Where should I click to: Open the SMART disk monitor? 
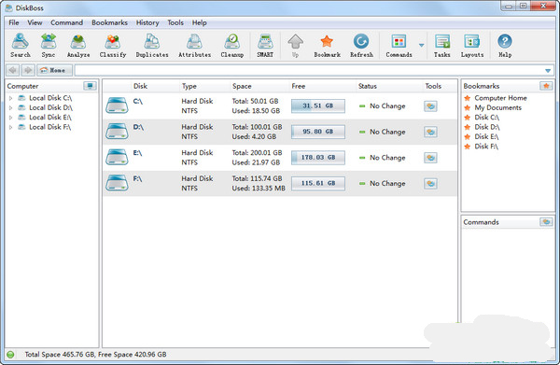coord(265,46)
